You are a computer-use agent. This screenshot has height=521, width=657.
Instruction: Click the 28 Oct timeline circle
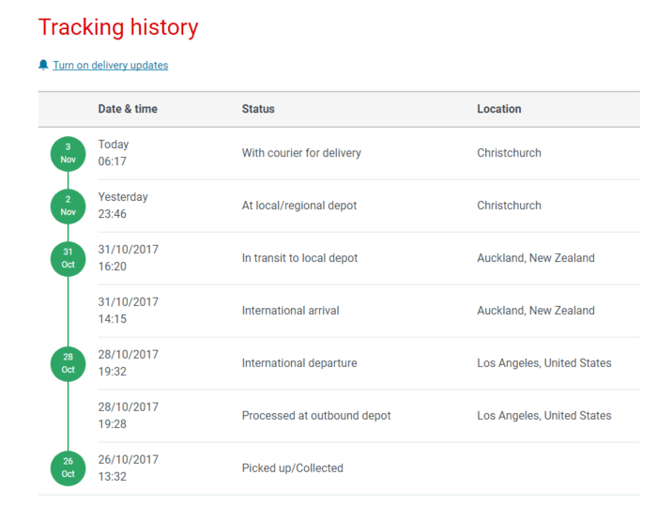(68, 364)
